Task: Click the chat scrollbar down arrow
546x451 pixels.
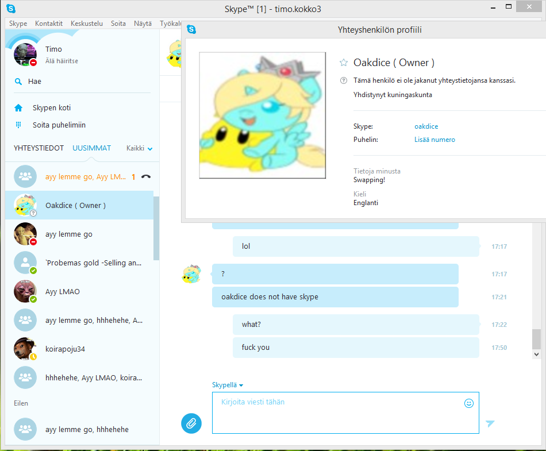Action: (536, 354)
